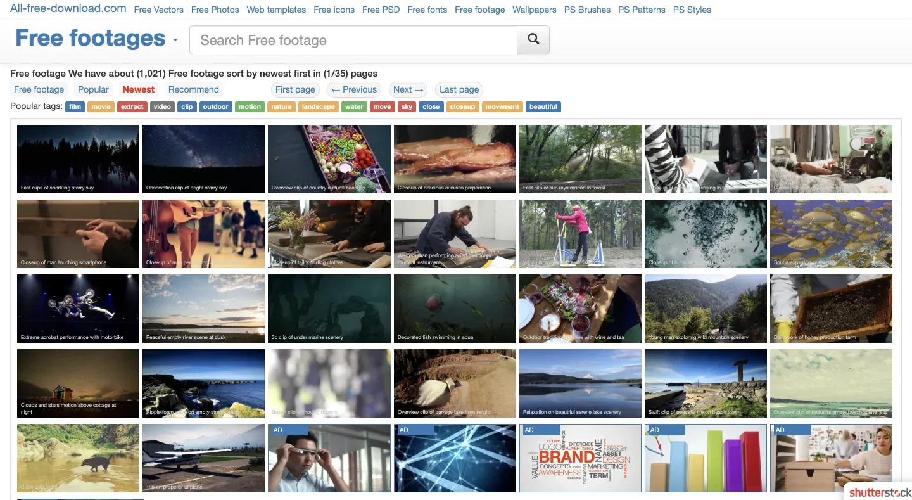Click the First page button

(295, 89)
